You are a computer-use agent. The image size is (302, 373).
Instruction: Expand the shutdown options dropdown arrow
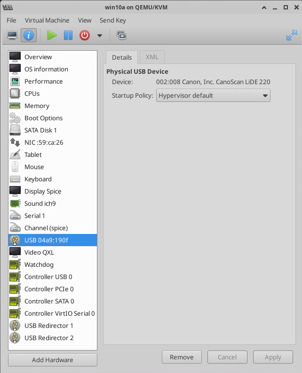99,36
